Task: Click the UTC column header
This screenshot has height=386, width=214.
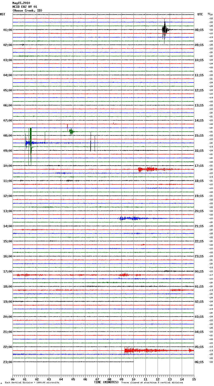Action: pos(200,14)
